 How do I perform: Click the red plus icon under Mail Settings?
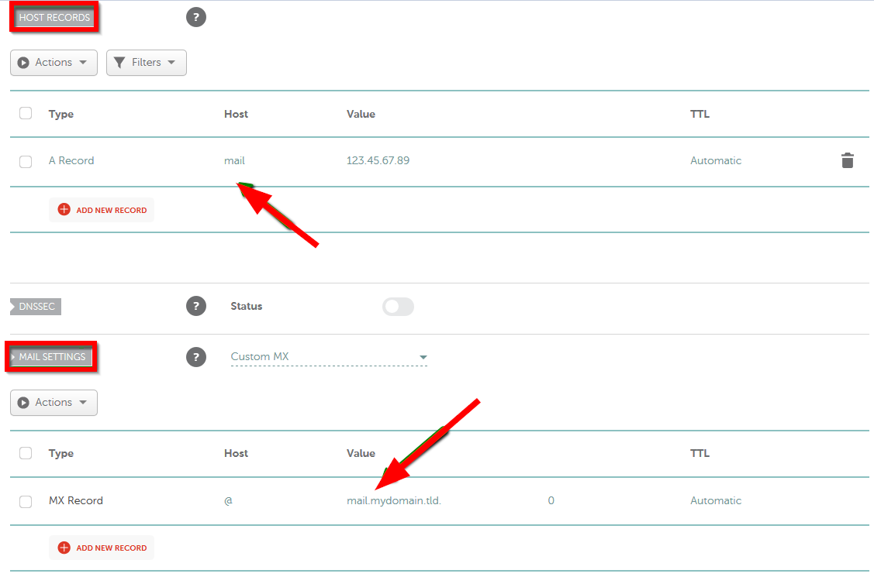coord(64,548)
